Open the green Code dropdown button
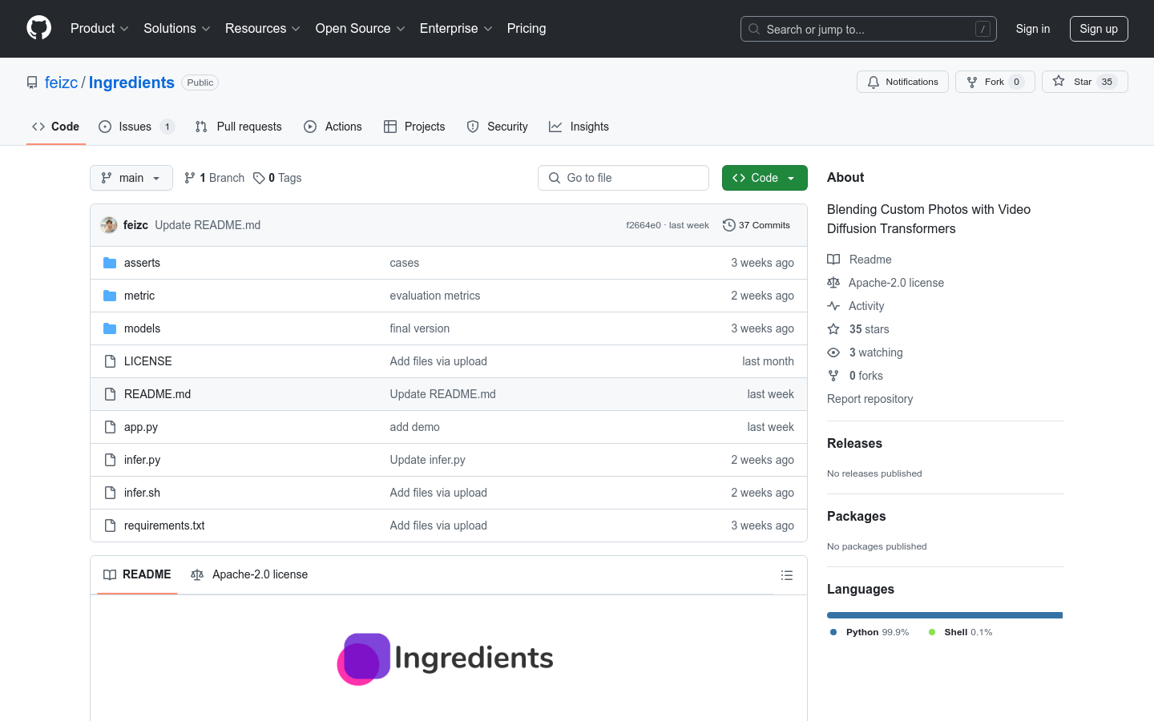This screenshot has height=721, width=1154. click(x=765, y=178)
